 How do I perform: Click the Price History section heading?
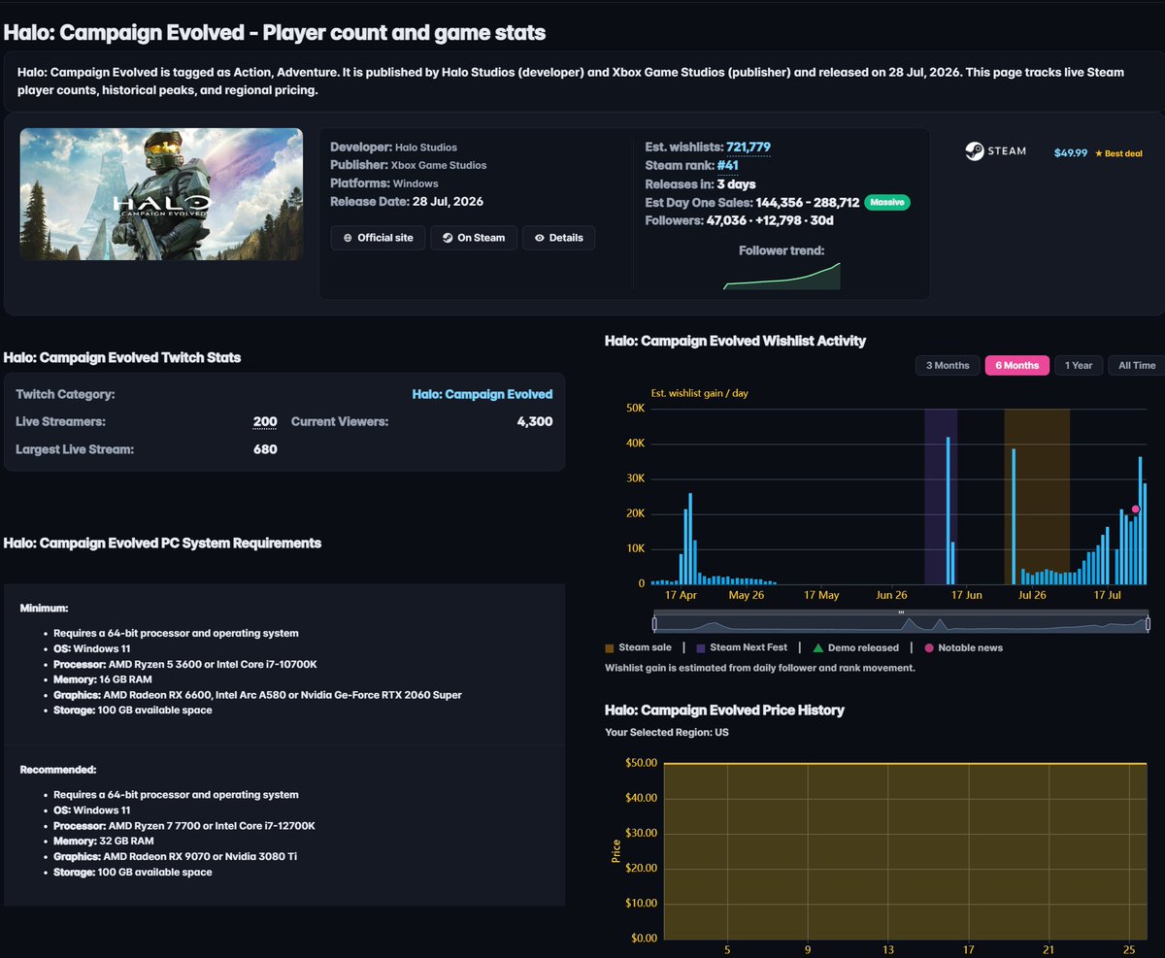pyautogui.click(x=724, y=710)
